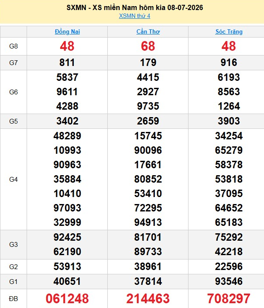The image size is (264, 308).
Task: Select G4 number 97093
Action: pos(67,208)
